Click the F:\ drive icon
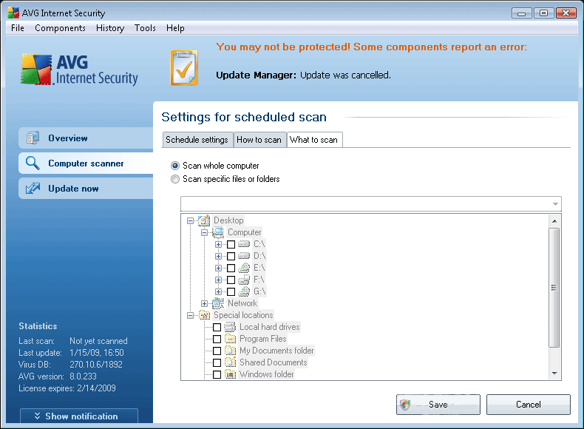This screenshot has width=584, height=429. coord(244,280)
